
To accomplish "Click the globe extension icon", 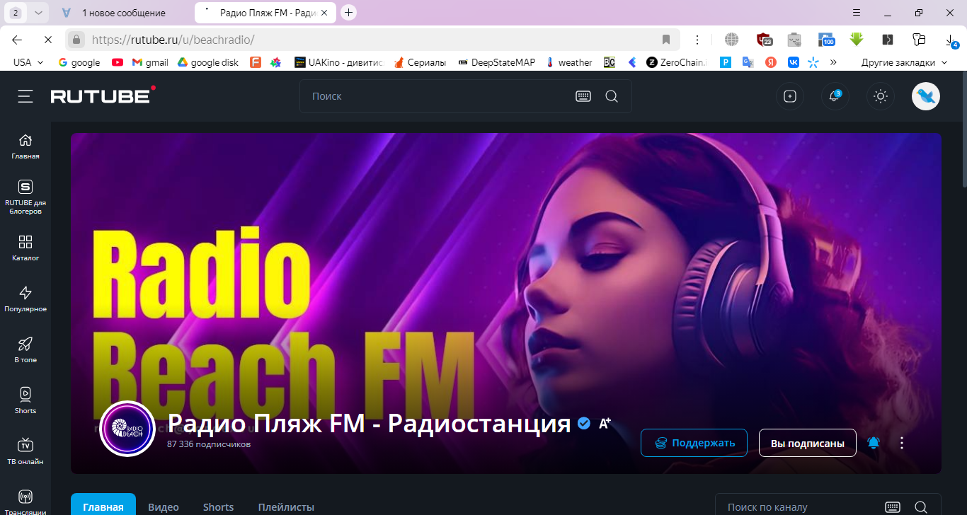I will pyautogui.click(x=731, y=40).
